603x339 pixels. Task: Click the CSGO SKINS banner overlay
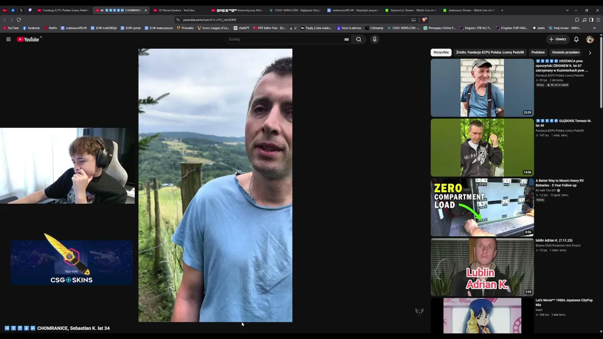tap(72, 262)
